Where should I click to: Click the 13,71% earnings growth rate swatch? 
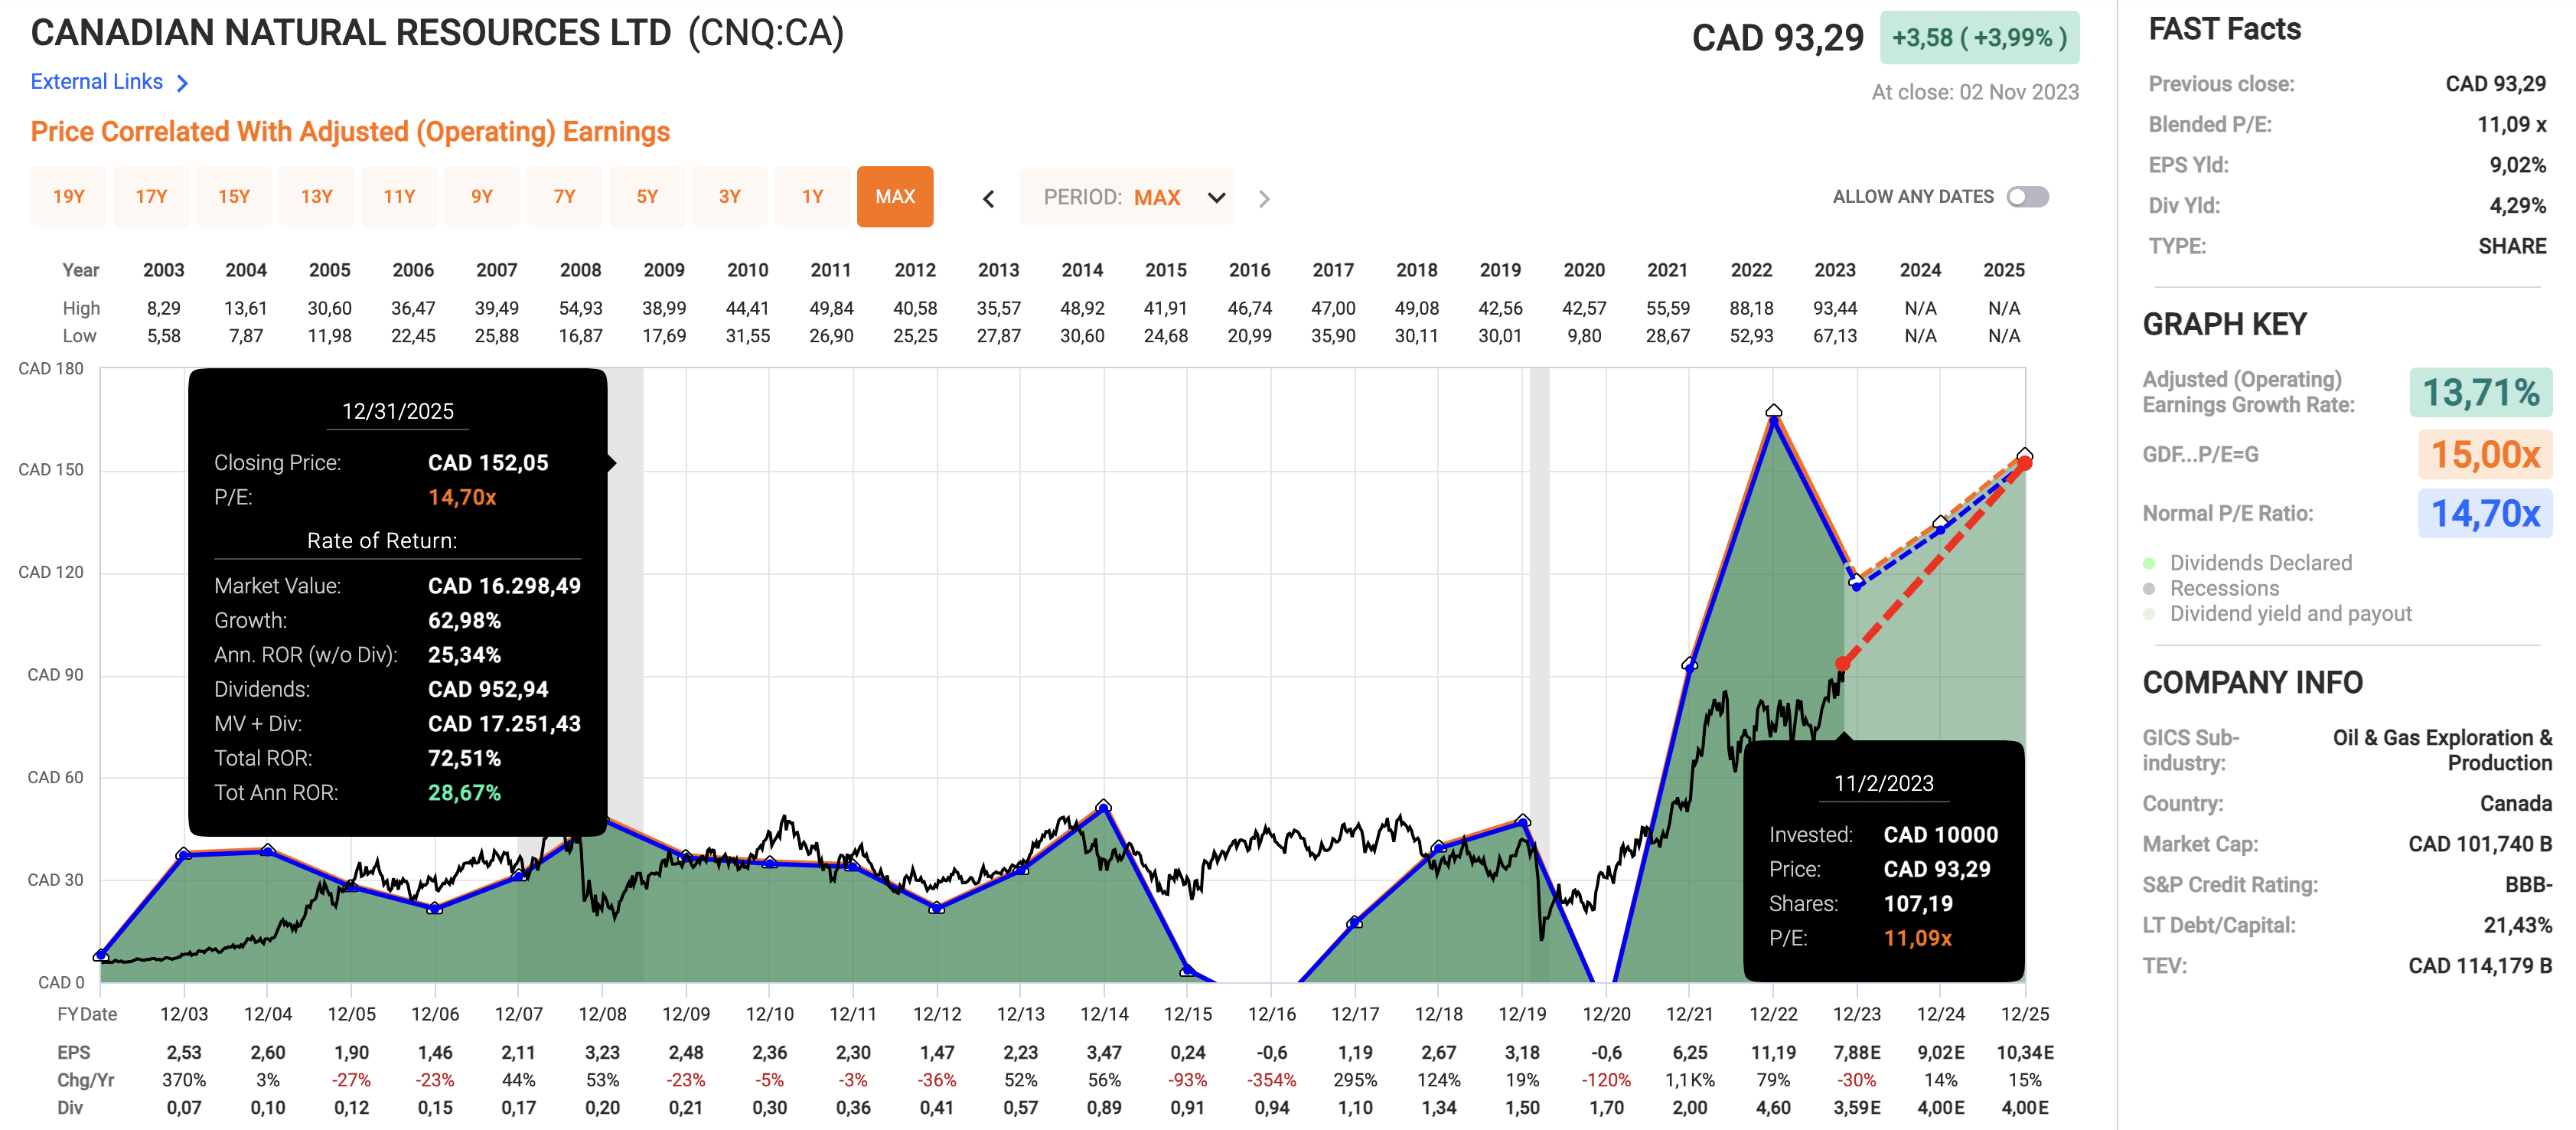coord(2481,392)
